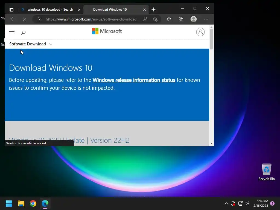Screen dimensions: 280x210
Task: Go back with the browser back arrow
Action: click(13, 19)
